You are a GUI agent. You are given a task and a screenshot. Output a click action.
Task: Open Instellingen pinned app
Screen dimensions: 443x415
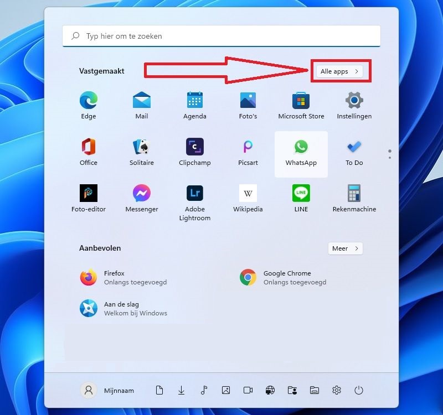(x=354, y=105)
